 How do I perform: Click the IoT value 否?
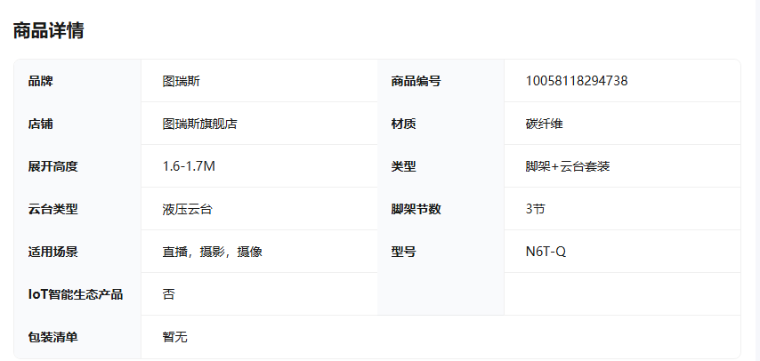click(169, 294)
